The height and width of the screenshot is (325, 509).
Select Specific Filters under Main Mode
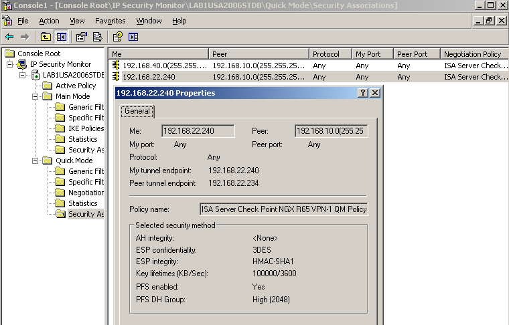[86, 118]
